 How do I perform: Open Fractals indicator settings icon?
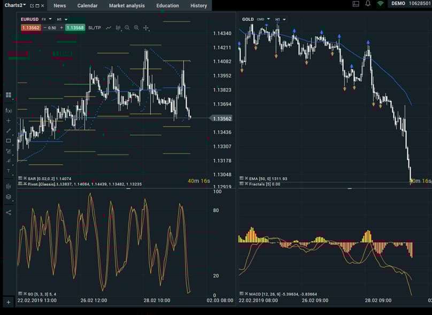[x=241, y=183]
